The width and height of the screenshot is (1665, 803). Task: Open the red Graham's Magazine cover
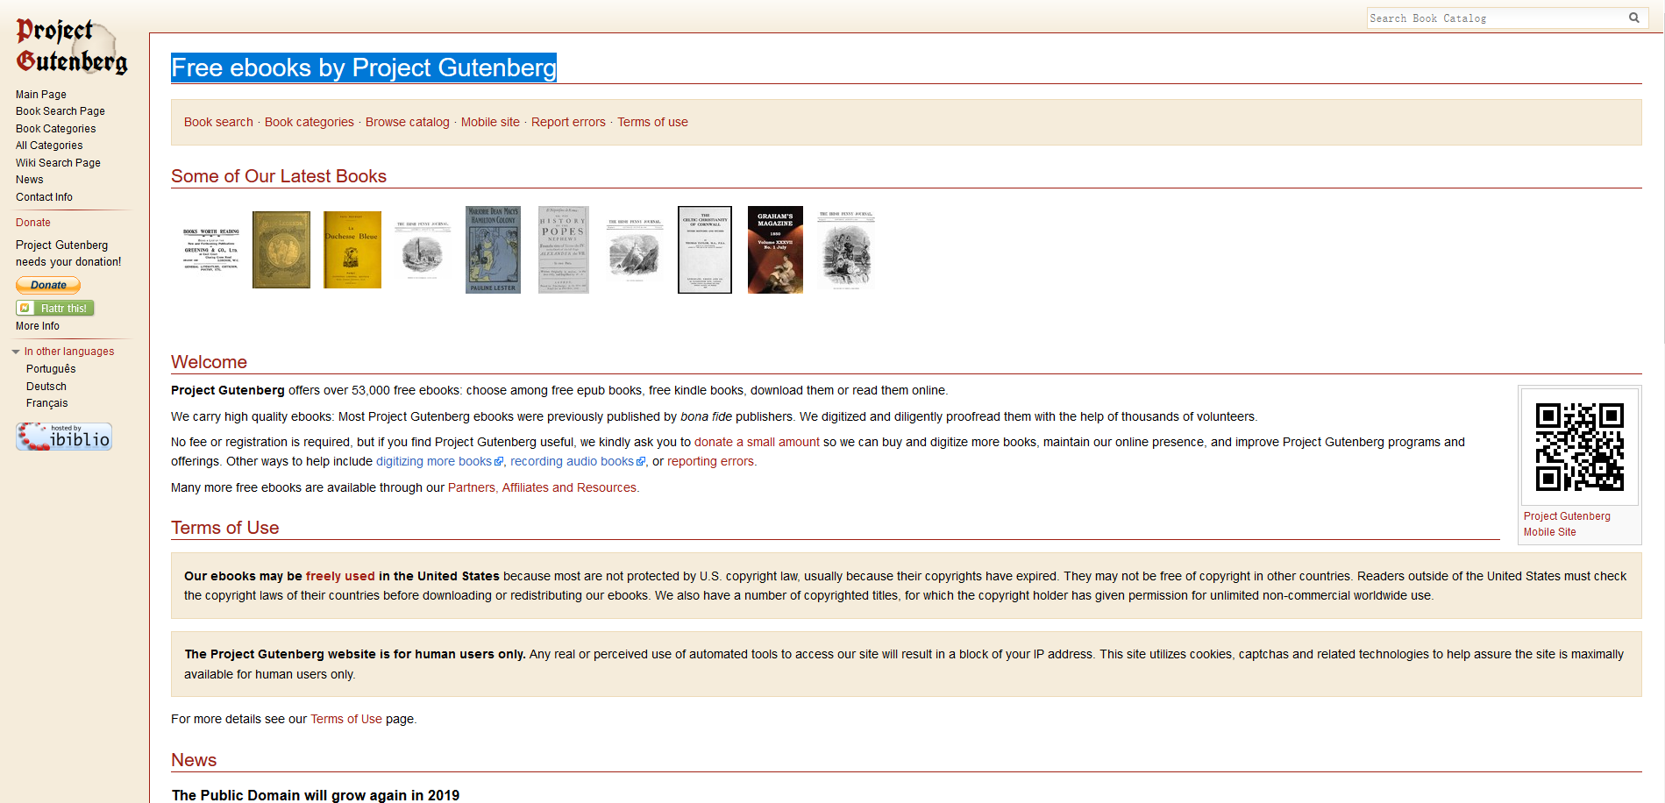click(x=775, y=250)
